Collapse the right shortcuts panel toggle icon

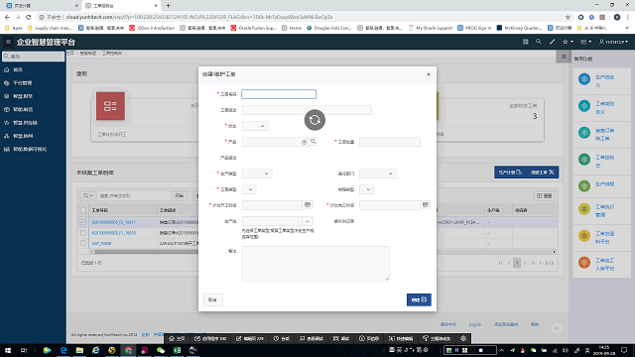(x=564, y=58)
